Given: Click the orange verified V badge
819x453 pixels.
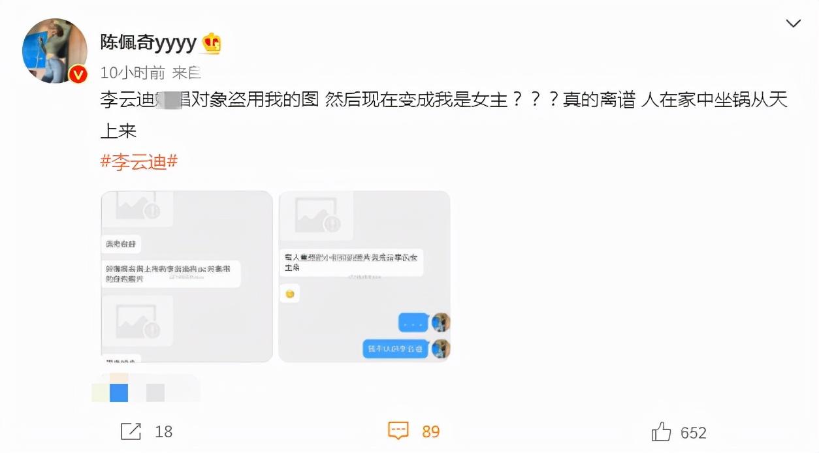Looking at the screenshot, I should [x=78, y=75].
